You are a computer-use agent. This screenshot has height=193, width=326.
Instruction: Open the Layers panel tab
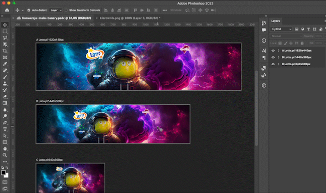tap(275, 21)
